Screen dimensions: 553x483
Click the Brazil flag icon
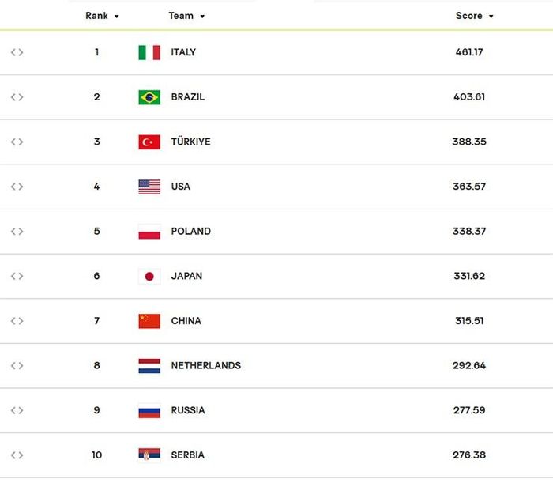[x=149, y=97]
